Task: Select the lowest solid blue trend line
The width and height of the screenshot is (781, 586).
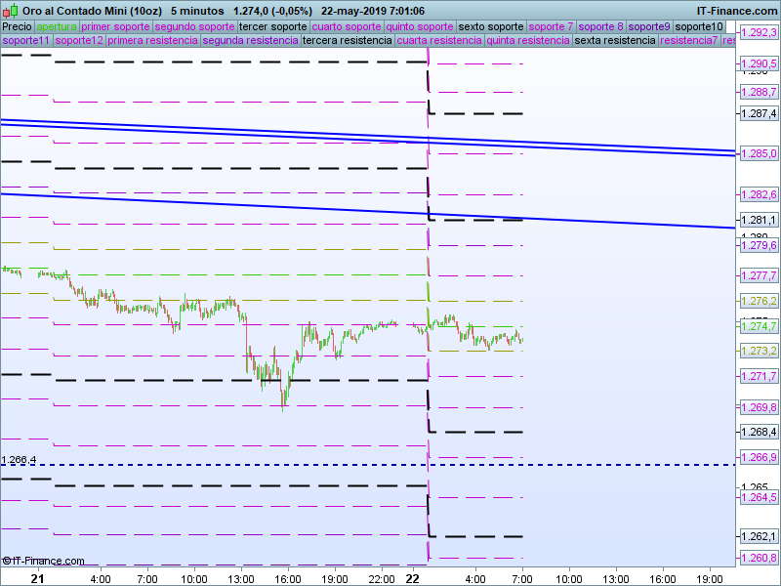Action: coord(368,211)
